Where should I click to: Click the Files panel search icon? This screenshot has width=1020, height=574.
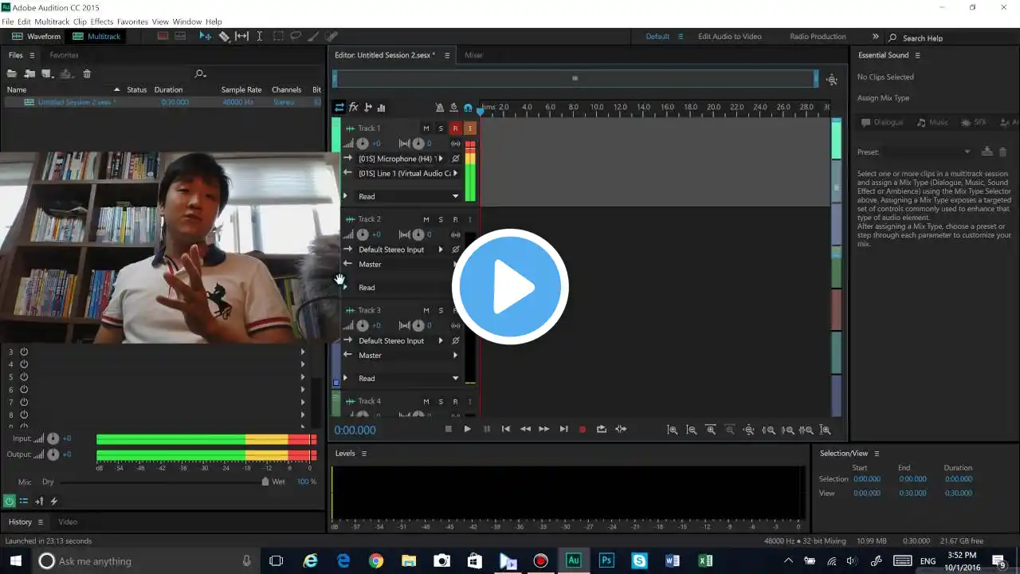click(200, 73)
